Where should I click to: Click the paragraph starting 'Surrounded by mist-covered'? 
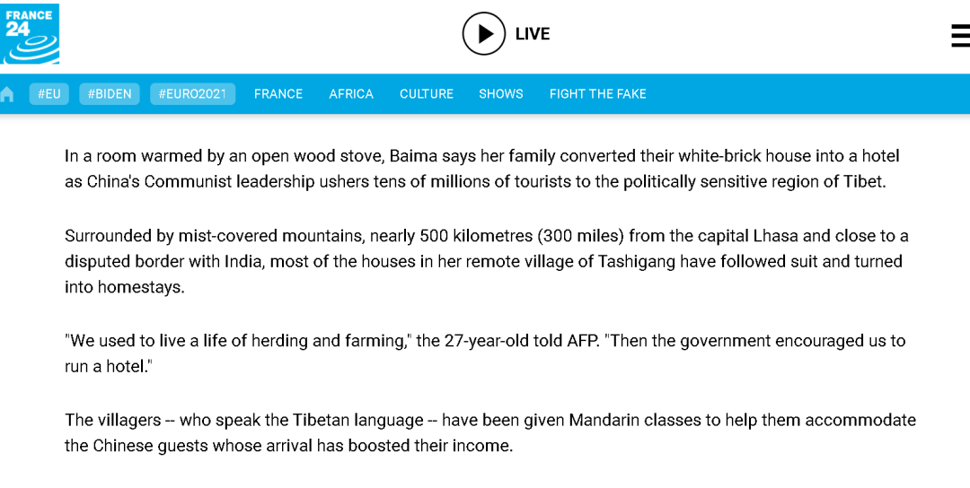click(x=484, y=261)
